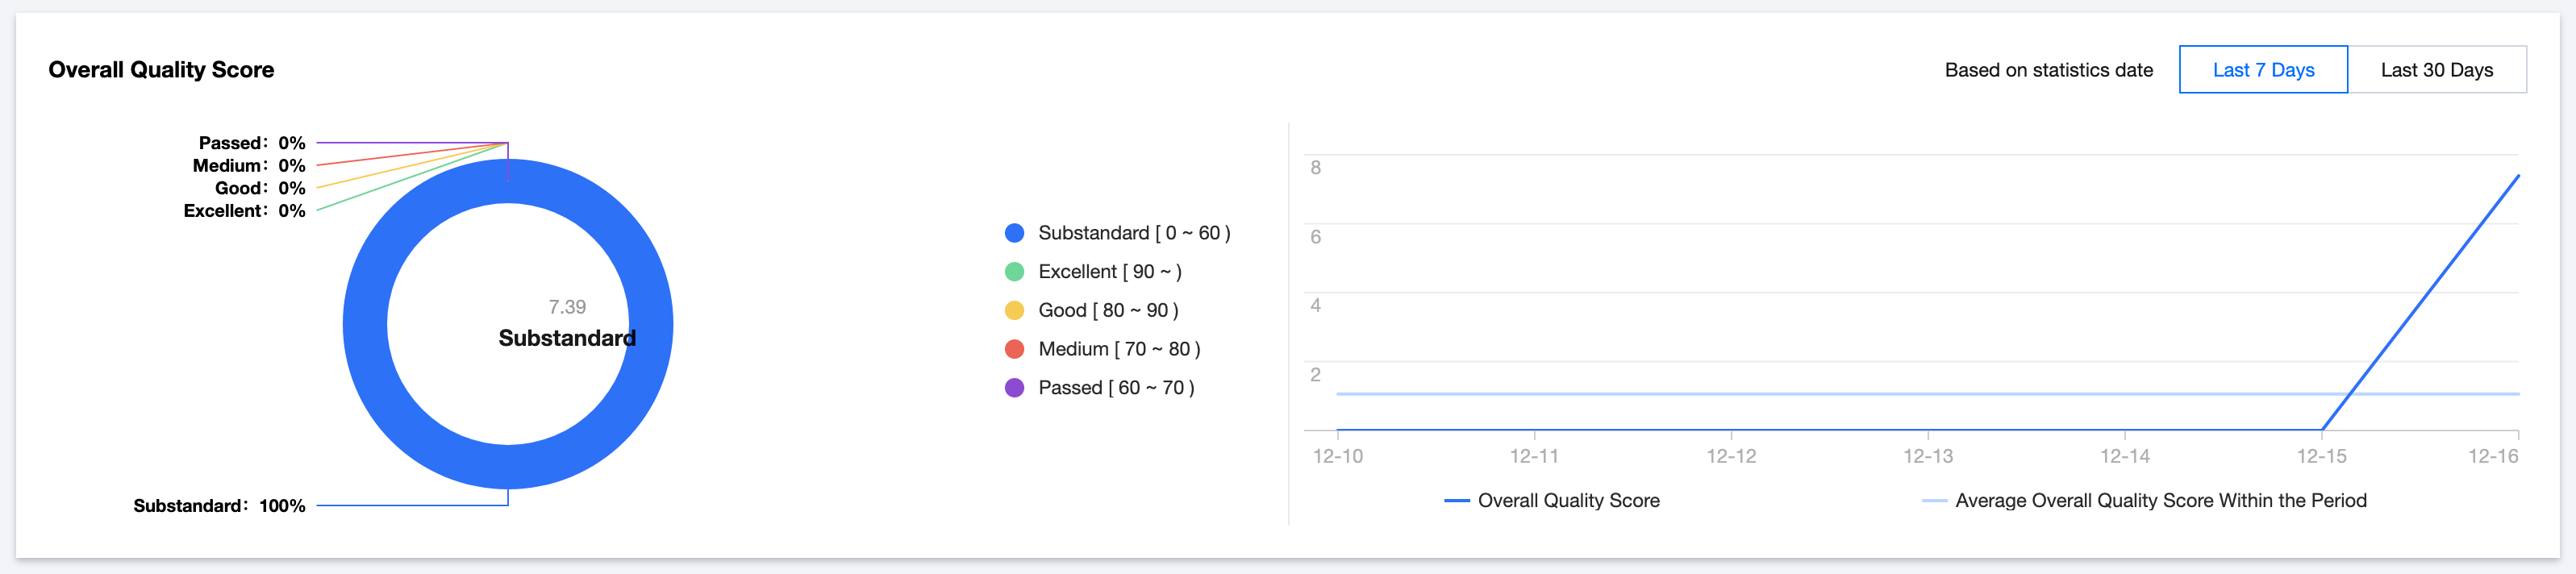Screen dimensions: 2576x574
Task: Toggle Passed [ 60 ~ 70 ) legend label
Action: tap(1116, 388)
